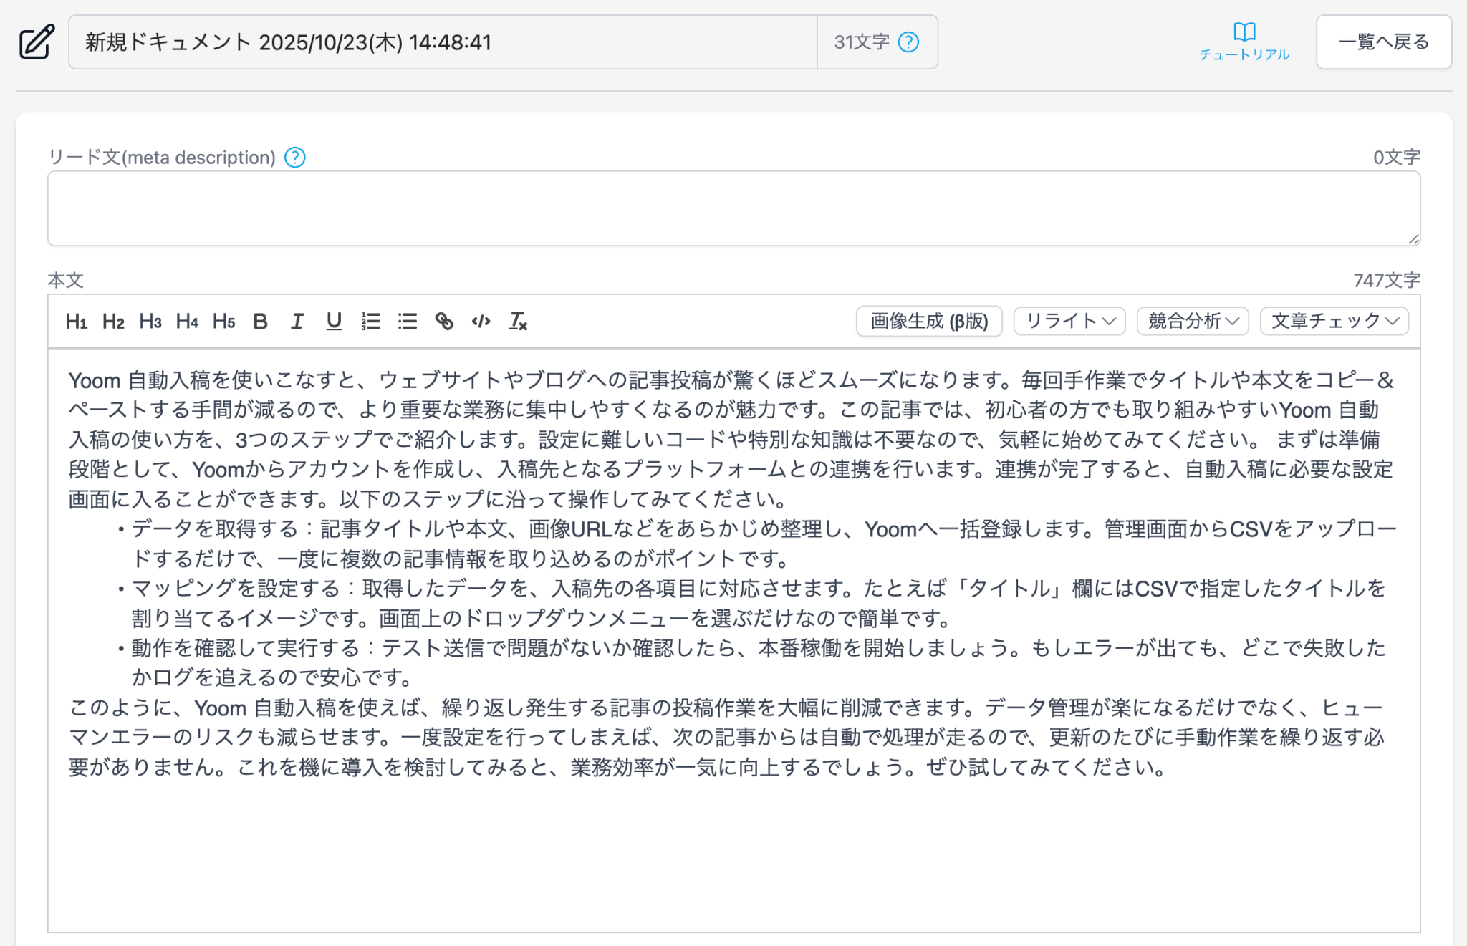The width and height of the screenshot is (1467, 946).
Task: Focus the リード文 meta description field
Action: click(733, 208)
